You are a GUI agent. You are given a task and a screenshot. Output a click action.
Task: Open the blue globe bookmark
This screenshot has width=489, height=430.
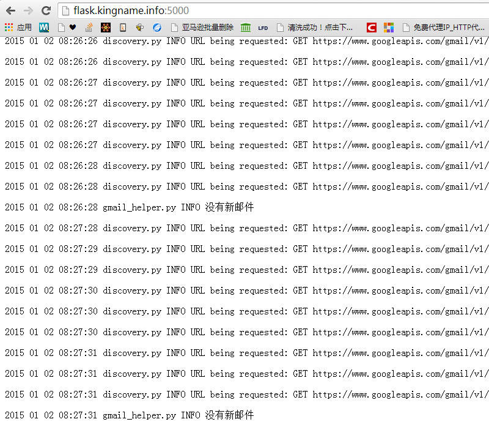pyautogui.click(x=157, y=28)
